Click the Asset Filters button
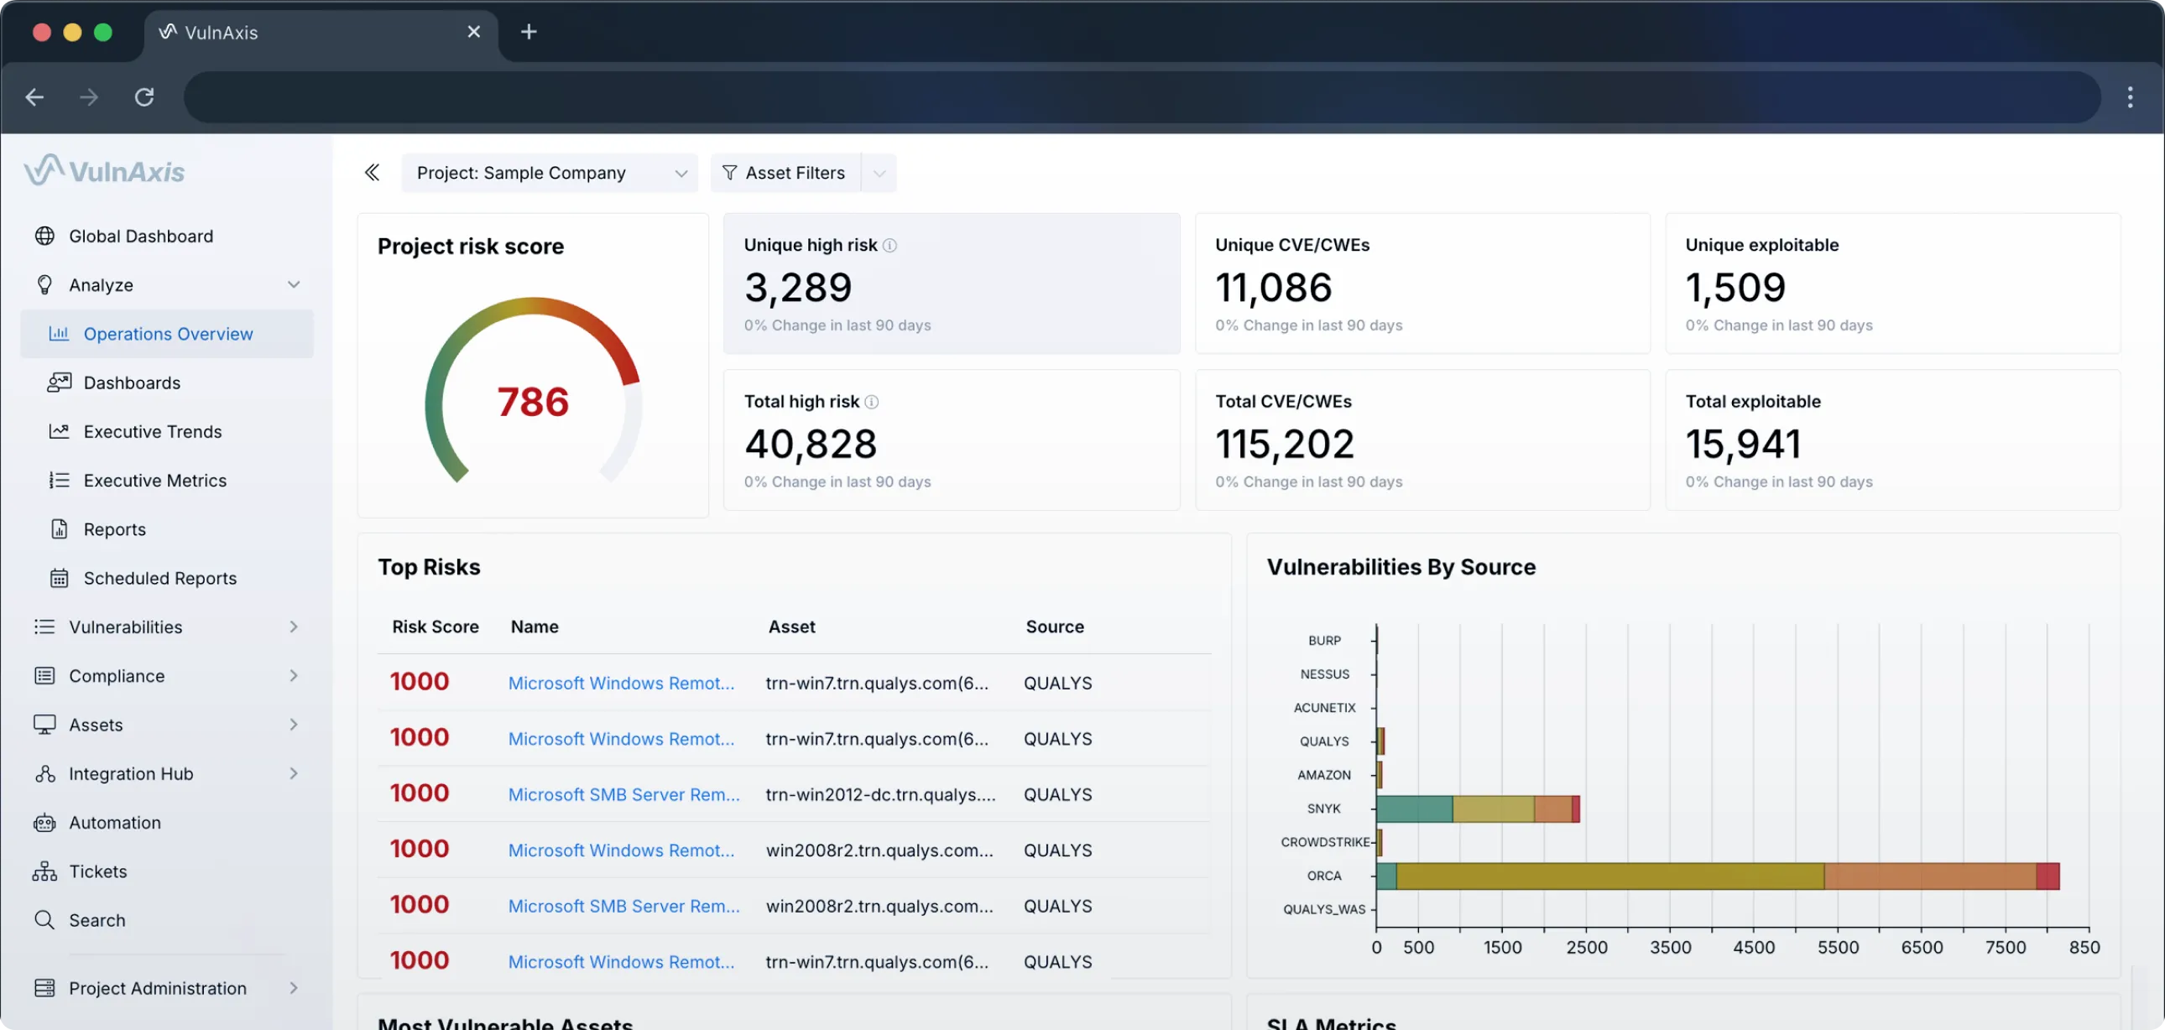 (x=785, y=173)
